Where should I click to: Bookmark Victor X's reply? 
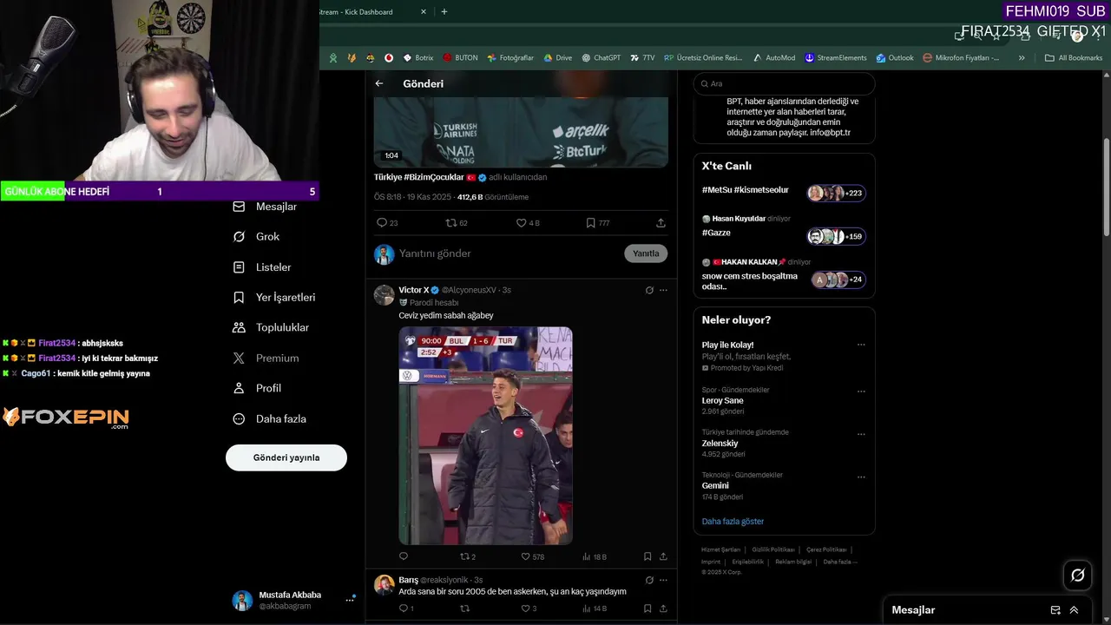[648, 556]
